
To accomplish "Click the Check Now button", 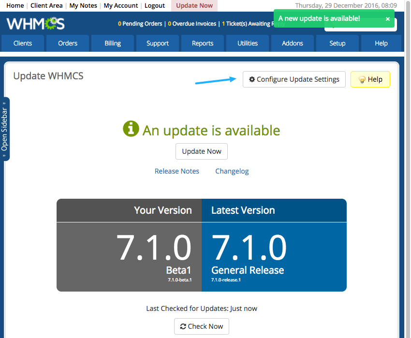I will (x=202, y=326).
